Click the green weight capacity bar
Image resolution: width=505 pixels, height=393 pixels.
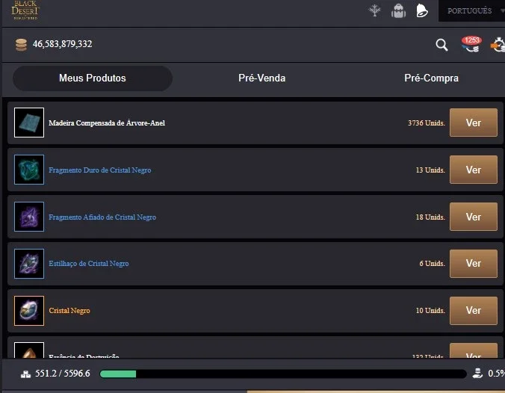pyautogui.click(x=283, y=374)
